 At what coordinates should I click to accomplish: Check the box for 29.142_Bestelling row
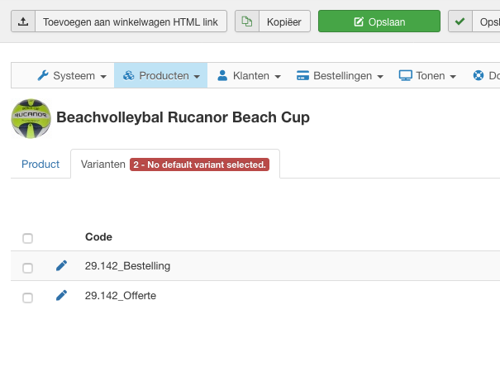click(x=28, y=268)
